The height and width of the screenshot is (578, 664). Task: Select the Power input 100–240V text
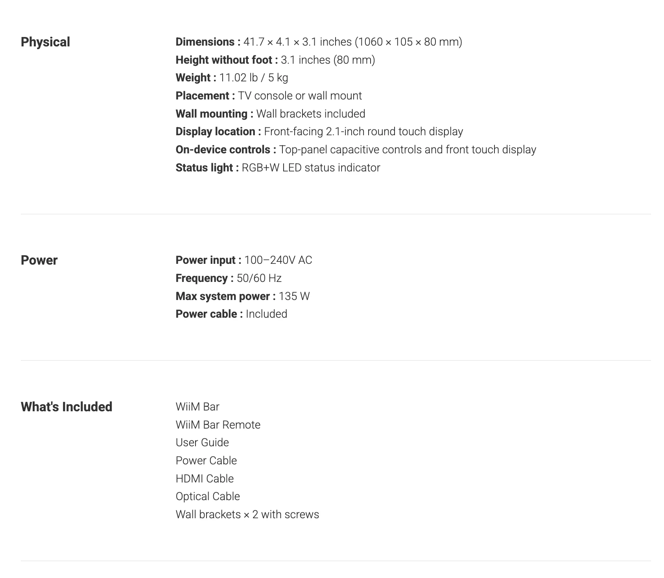point(244,260)
